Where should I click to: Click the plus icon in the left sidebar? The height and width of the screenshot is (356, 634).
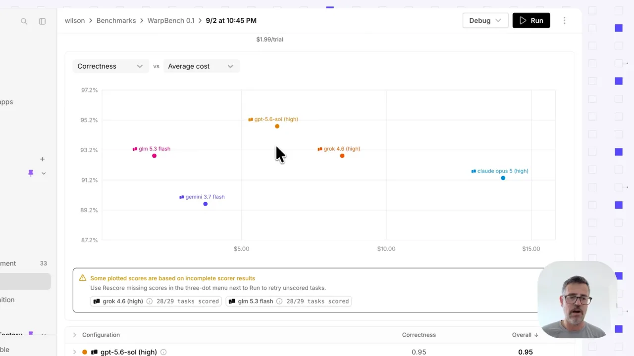42,159
